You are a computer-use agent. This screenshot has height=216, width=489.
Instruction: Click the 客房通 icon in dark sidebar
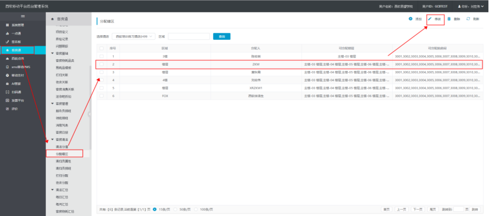pyautogui.click(x=8, y=50)
